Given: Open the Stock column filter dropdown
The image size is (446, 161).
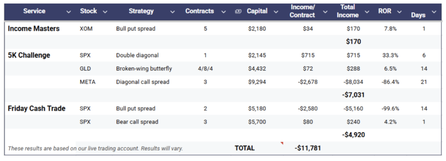Looking at the screenshot, I should [105, 12].
